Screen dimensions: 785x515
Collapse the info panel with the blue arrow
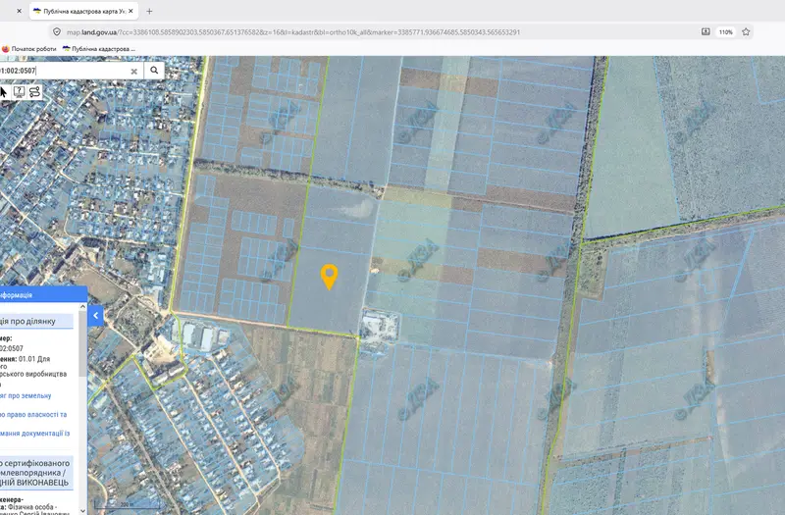tap(95, 316)
